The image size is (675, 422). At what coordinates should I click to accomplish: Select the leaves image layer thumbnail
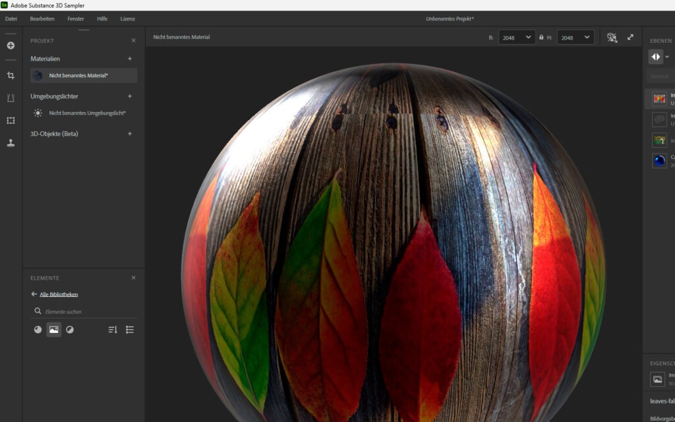[x=659, y=99]
